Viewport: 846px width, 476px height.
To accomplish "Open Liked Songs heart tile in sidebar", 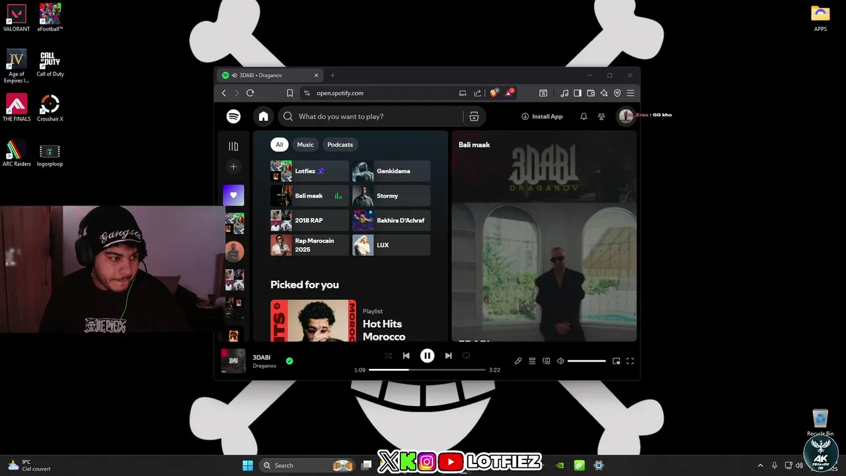I will pyautogui.click(x=233, y=195).
